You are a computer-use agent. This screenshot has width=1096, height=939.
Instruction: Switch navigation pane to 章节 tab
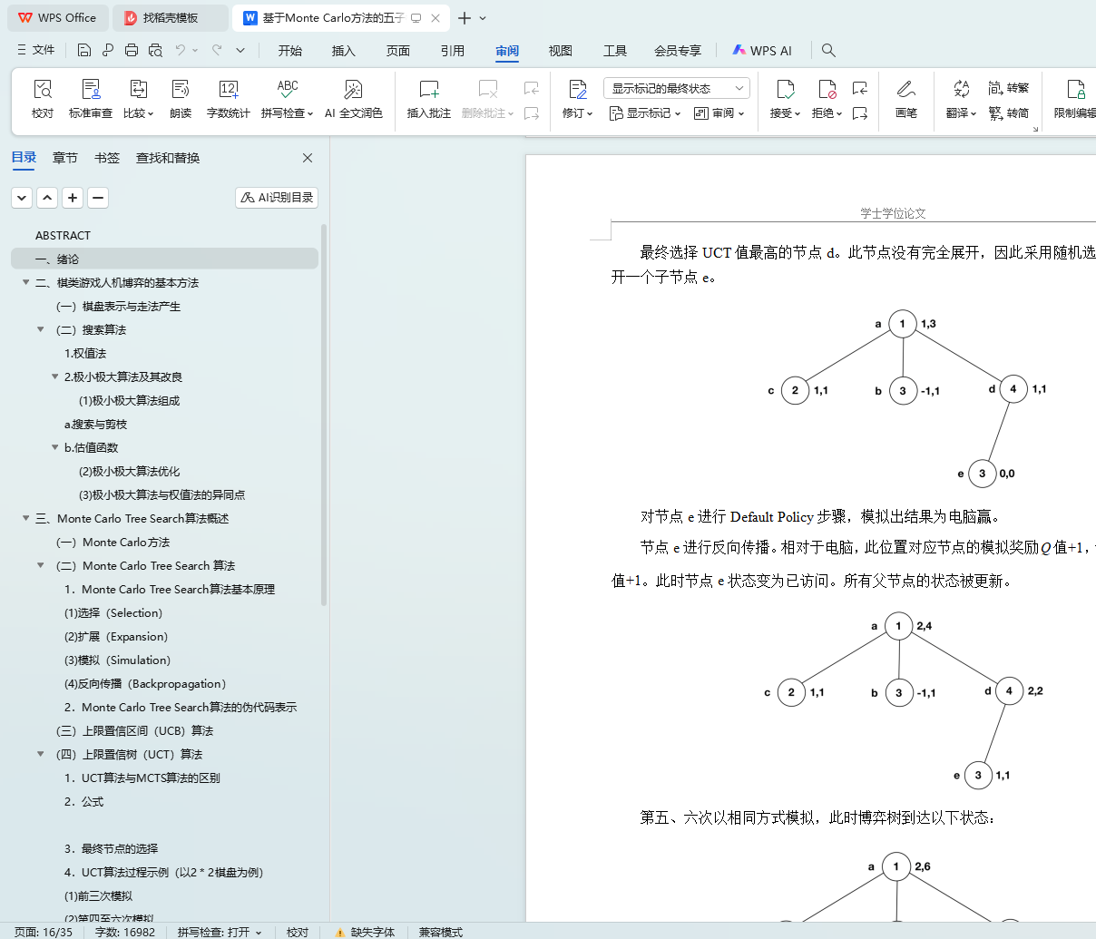click(x=65, y=158)
